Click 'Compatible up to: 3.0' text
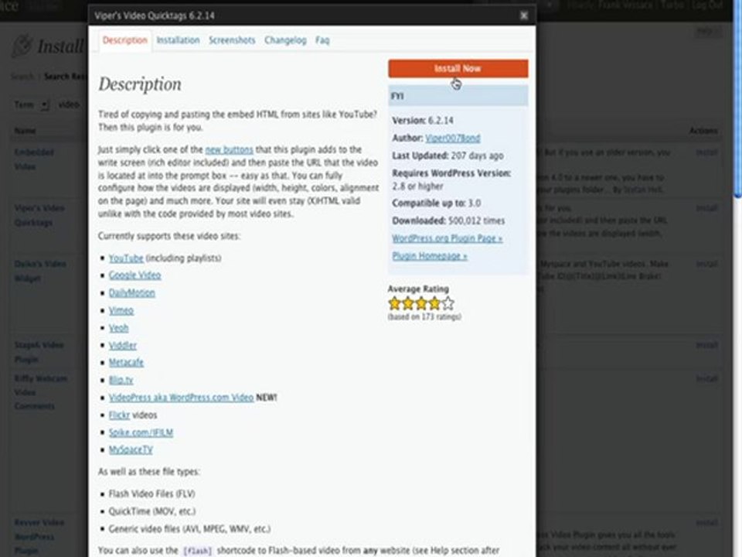 [436, 203]
